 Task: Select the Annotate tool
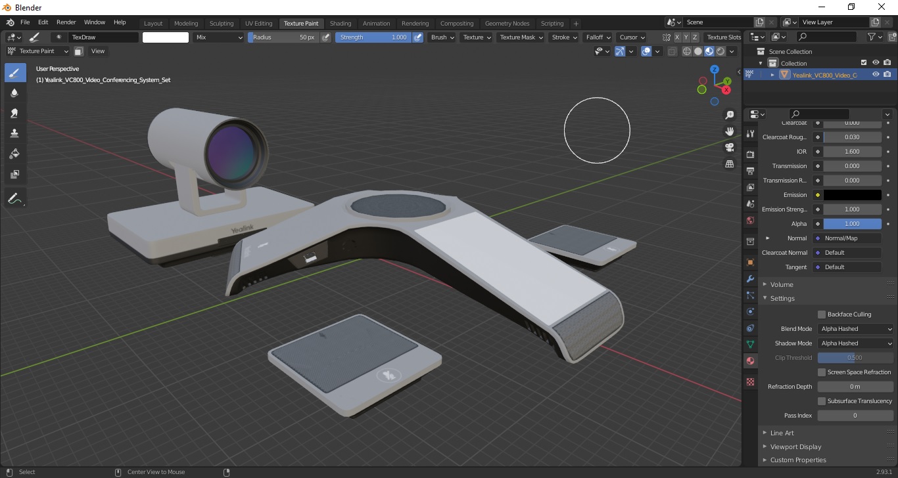(14, 198)
